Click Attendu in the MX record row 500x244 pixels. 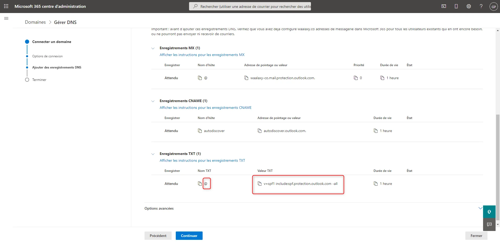point(171,78)
